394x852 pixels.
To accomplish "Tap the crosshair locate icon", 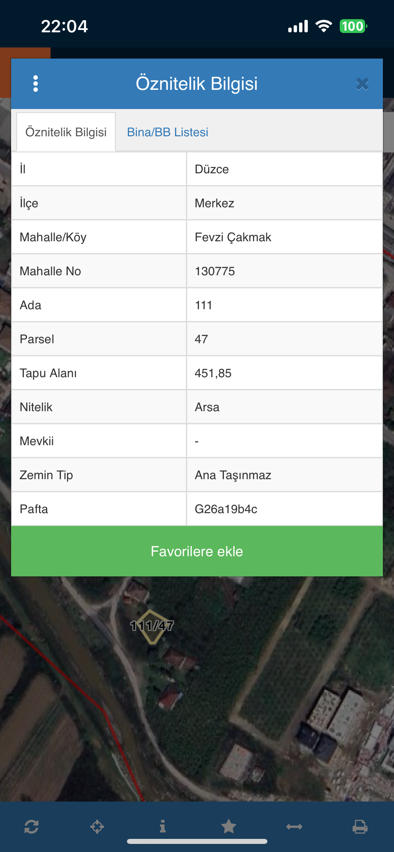I will (x=97, y=826).
